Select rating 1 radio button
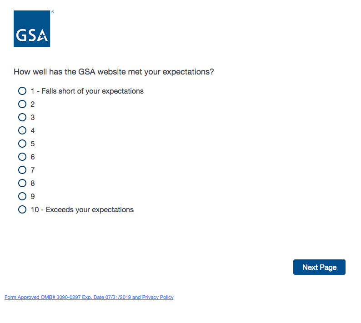Screen dimensions: 361x323 coord(22,91)
